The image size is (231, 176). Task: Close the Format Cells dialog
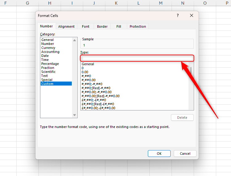pyautogui.click(x=192, y=15)
